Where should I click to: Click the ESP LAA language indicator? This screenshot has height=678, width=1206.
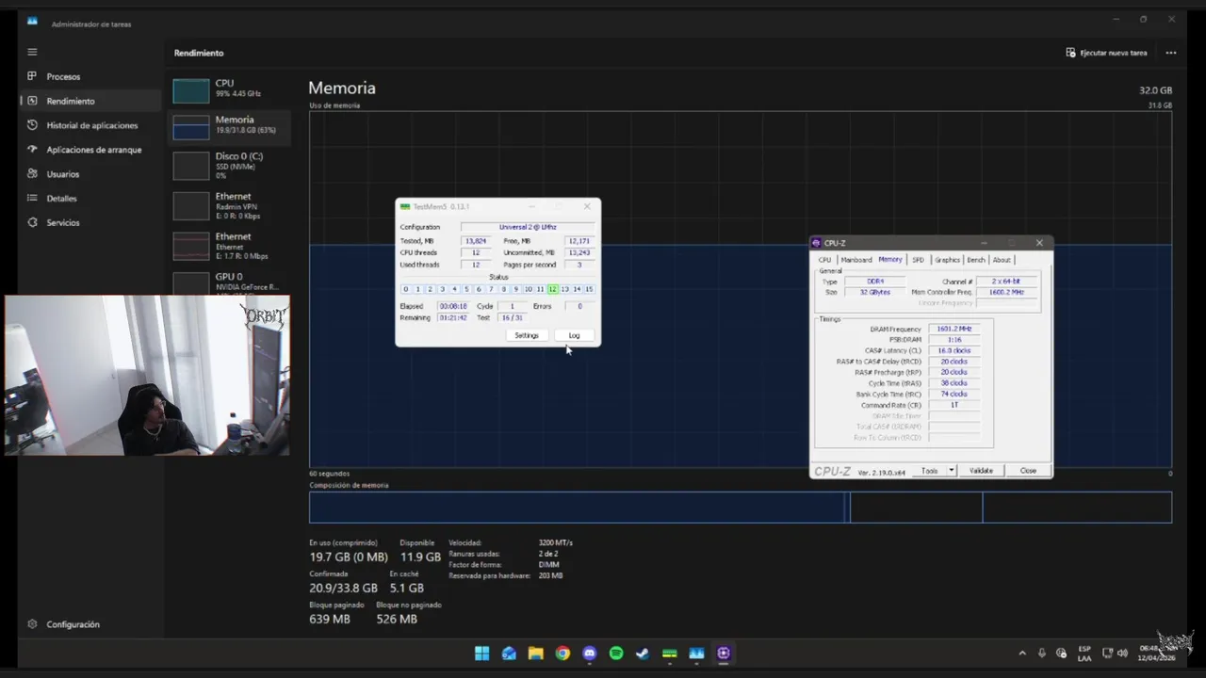pos(1084,654)
